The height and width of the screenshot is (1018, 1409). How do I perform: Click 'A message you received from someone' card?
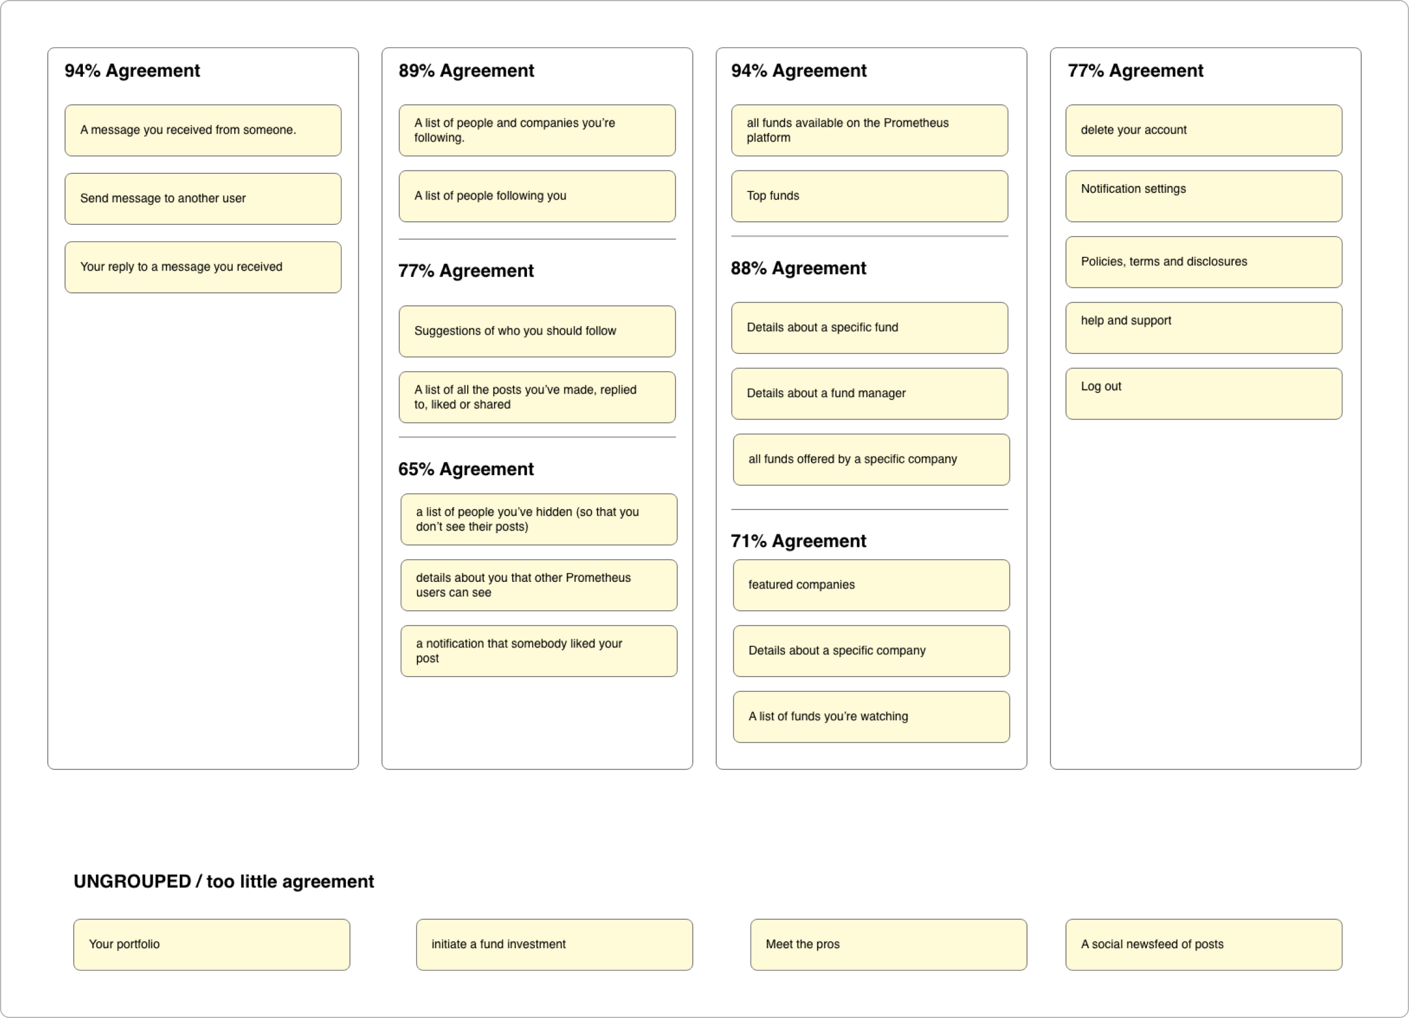[202, 131]
